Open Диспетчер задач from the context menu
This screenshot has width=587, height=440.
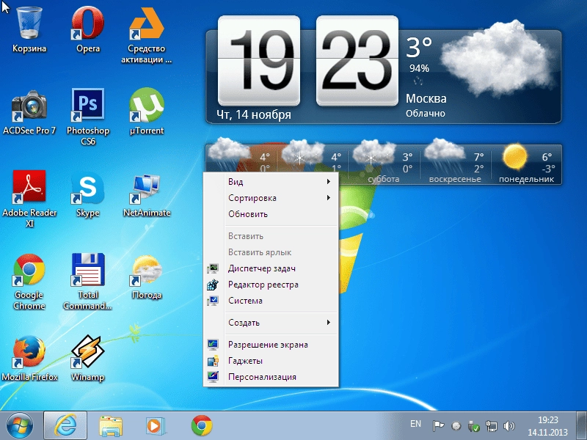[x=271, y=268]
